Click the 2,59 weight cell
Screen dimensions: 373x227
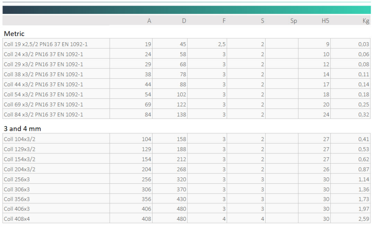click(363, 219)
